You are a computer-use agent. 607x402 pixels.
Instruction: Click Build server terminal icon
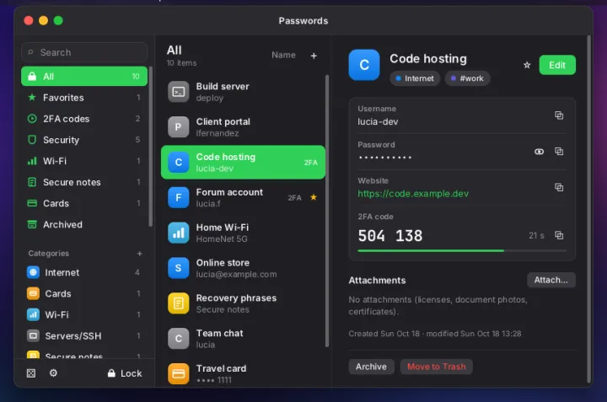tap(179, 92)
